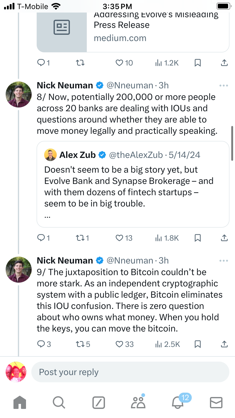Open more options on 8/ post
This screenshot has height=418, width=235.
coord(224,86)
